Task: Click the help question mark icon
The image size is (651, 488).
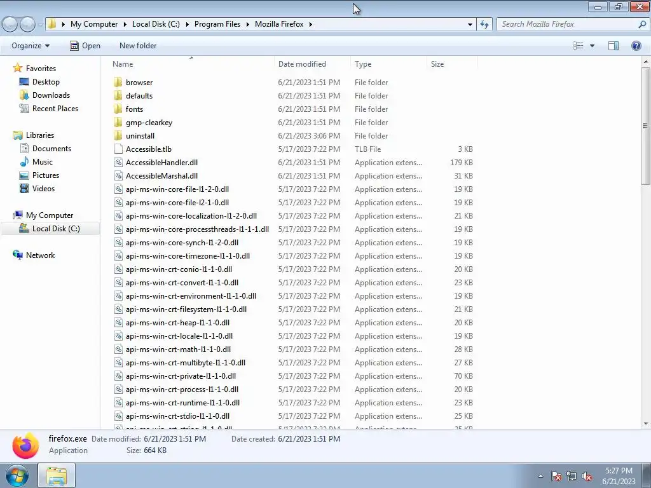Action: (636, 46)
